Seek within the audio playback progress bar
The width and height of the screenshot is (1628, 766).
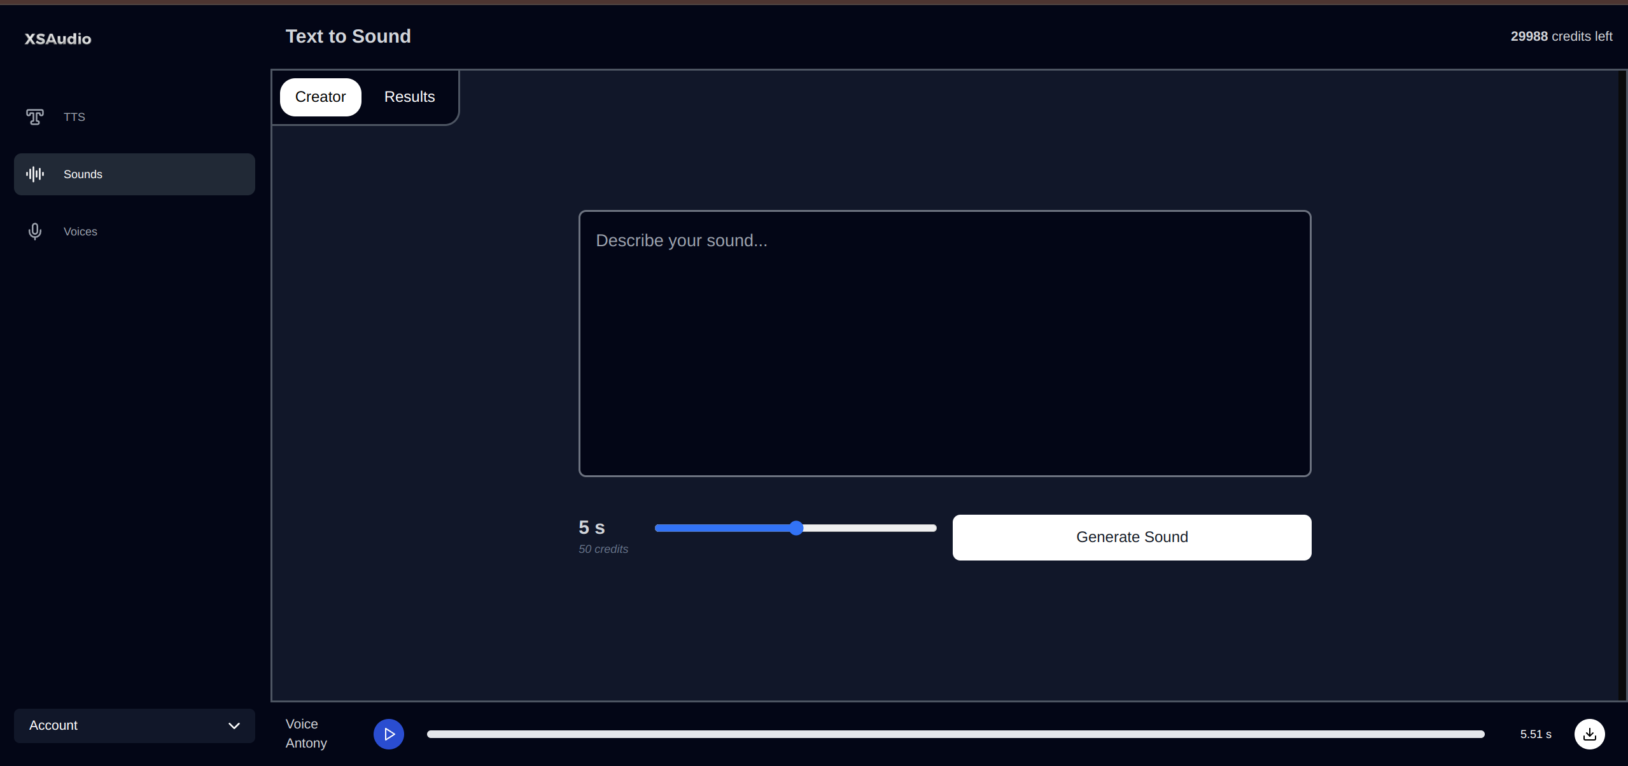(x=955, y=734)
